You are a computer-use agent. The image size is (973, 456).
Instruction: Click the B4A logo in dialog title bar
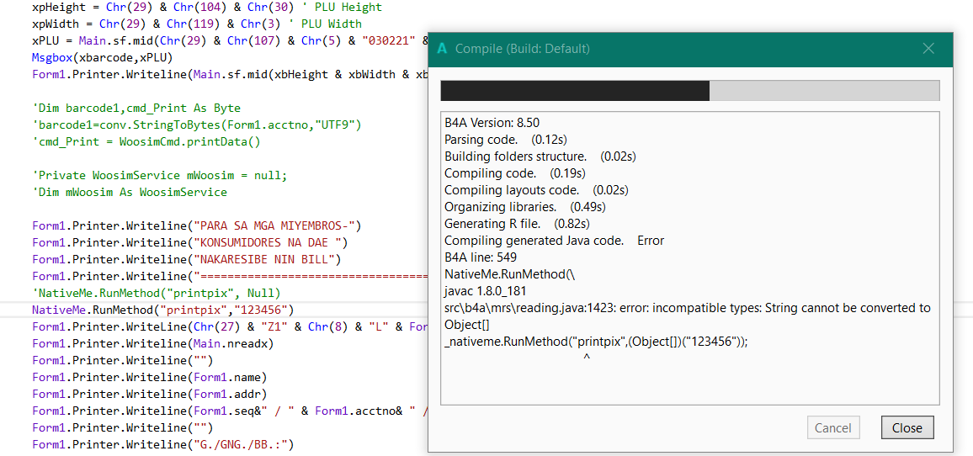[x=442, y=49]
